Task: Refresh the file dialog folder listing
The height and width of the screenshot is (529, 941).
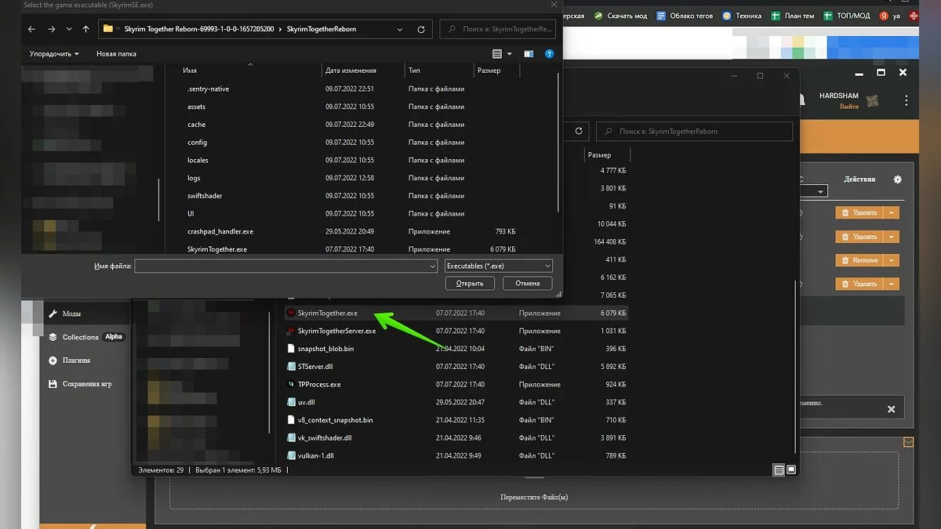Action: [422, 29]
